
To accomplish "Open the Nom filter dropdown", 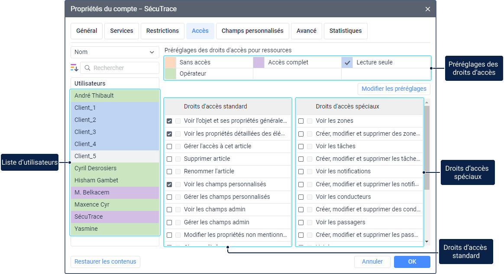I will [x=115, y=52].
